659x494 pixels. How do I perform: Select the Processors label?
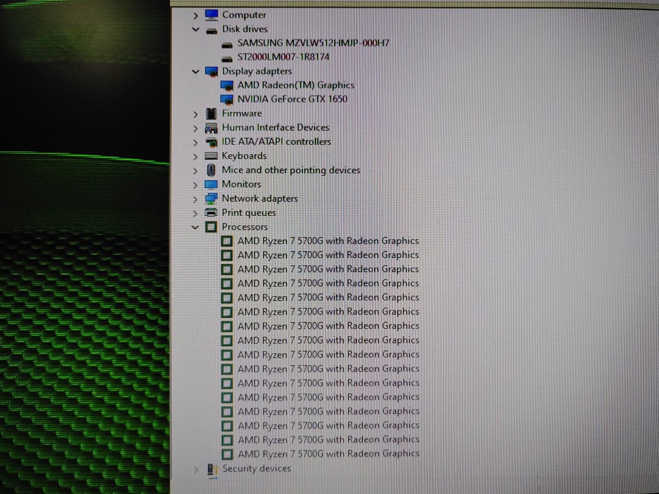point(245,227)
